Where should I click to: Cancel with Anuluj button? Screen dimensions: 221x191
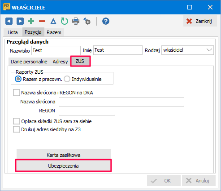(x=199, y=181)
